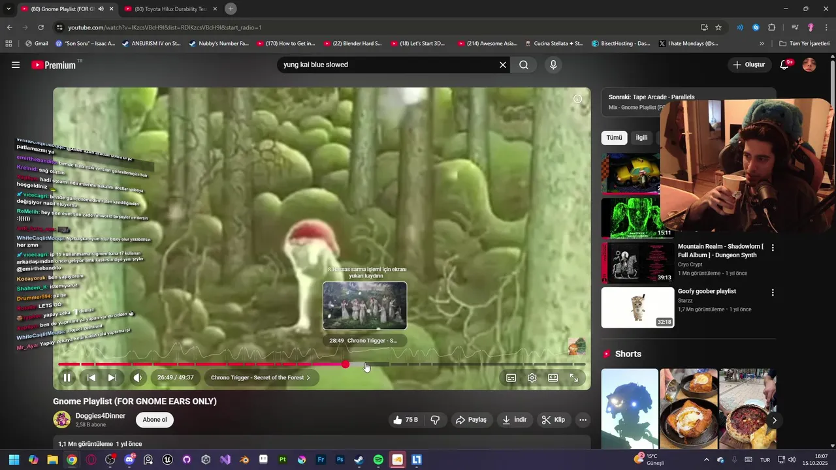Close the Gnome Playlist browser tab
The image size is (836, 470).
(x=112, y=8)
